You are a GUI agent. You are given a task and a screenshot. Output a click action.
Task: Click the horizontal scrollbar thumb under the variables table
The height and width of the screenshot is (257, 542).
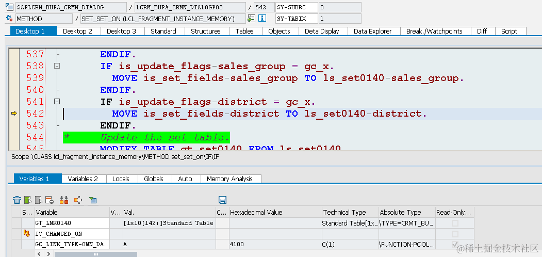pos(95,254)
